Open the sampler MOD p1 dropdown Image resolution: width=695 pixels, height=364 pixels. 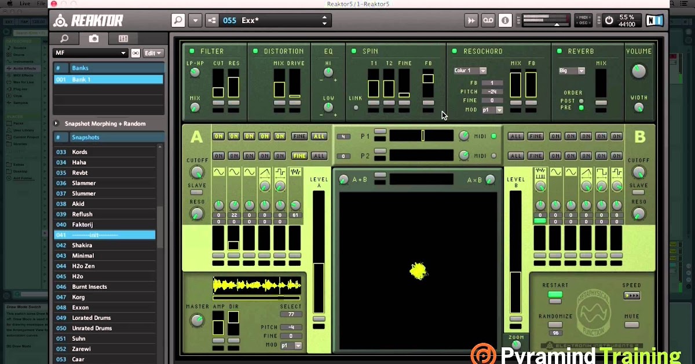click(x=291, y=346)
